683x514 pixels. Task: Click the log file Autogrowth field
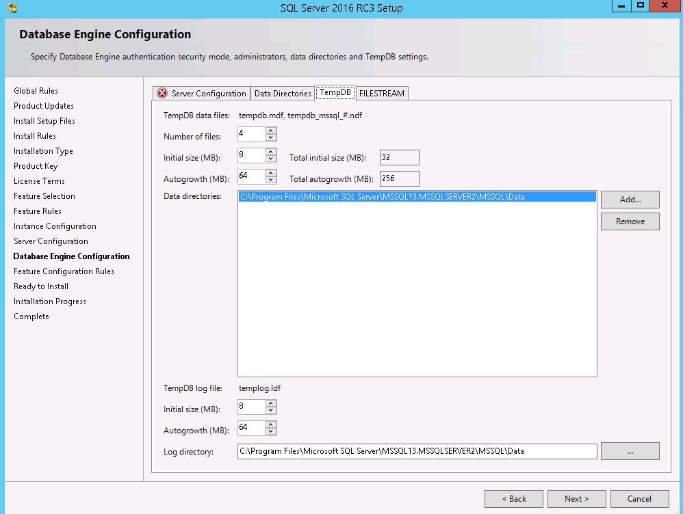(252, 428)
